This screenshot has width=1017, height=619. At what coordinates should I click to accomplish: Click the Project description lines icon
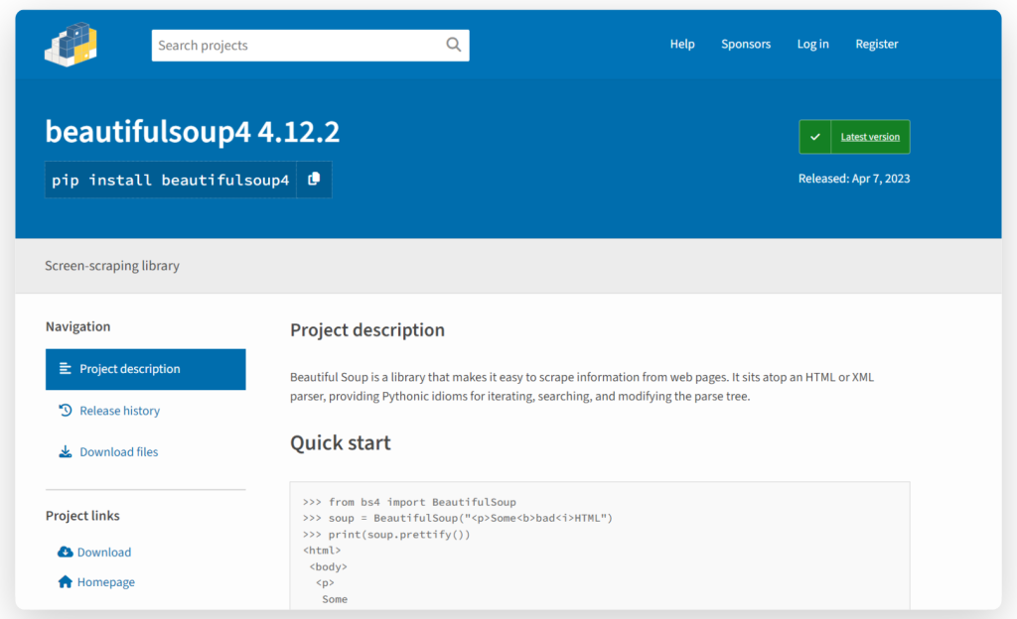tap(65, 368)
